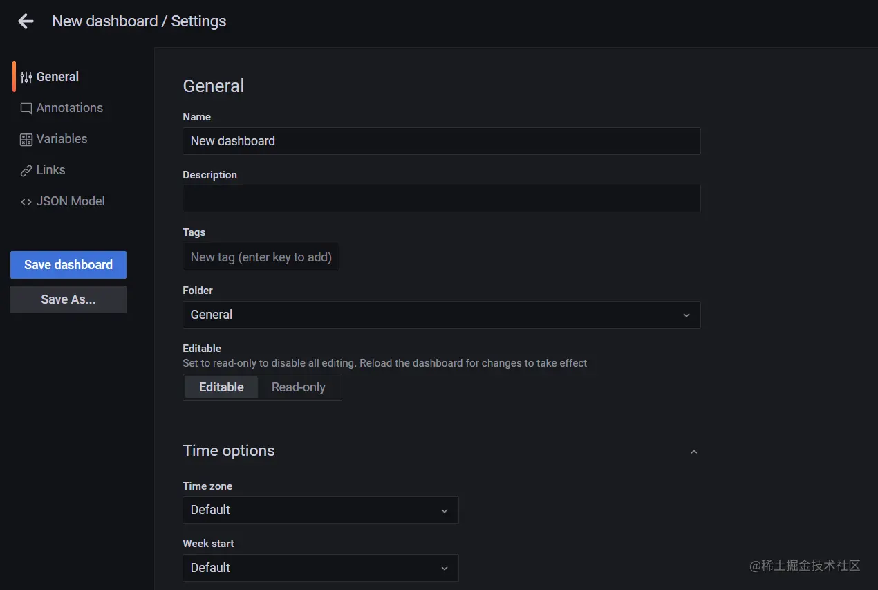The width and height of the screenshot is (878, 590).
Task: Open the Week start dropdown
Action: pos(320,568)
